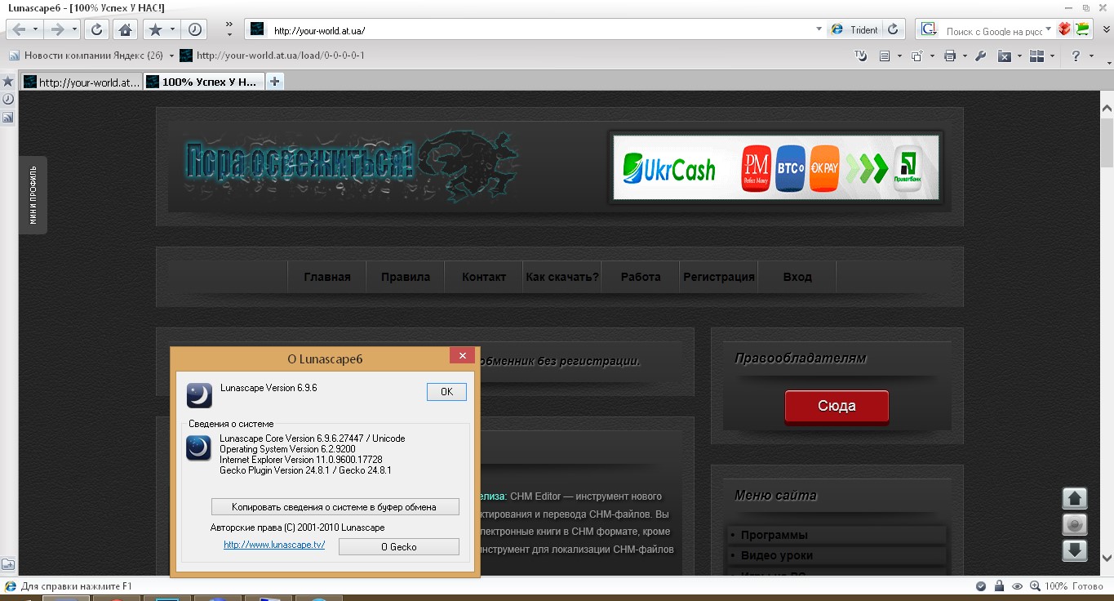Open the help question mark icon

click(x=1076, y=56)
